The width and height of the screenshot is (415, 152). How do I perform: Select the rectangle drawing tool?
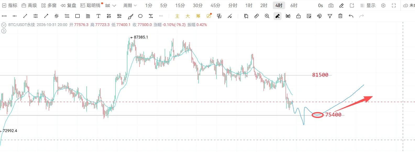coord(78,16)
